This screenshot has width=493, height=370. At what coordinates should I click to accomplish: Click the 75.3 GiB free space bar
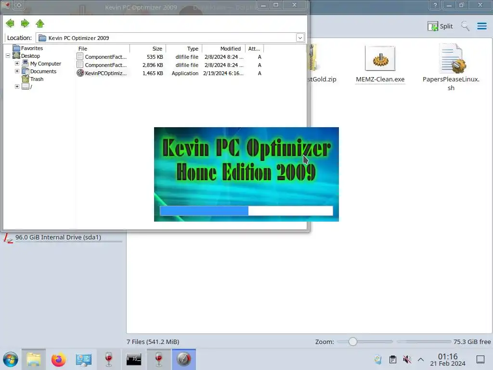[x=424, y=342]
